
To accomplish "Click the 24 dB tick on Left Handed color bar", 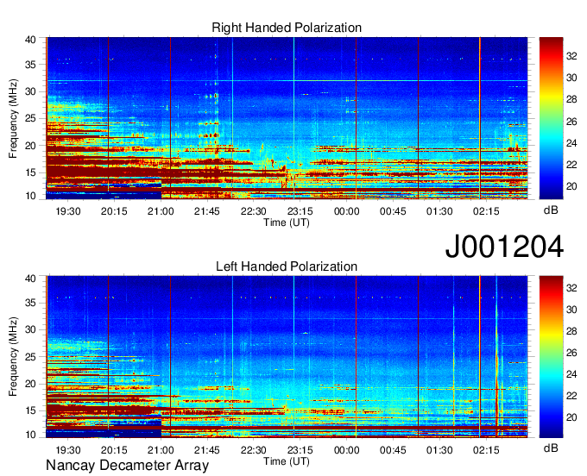I will (571, 374).
